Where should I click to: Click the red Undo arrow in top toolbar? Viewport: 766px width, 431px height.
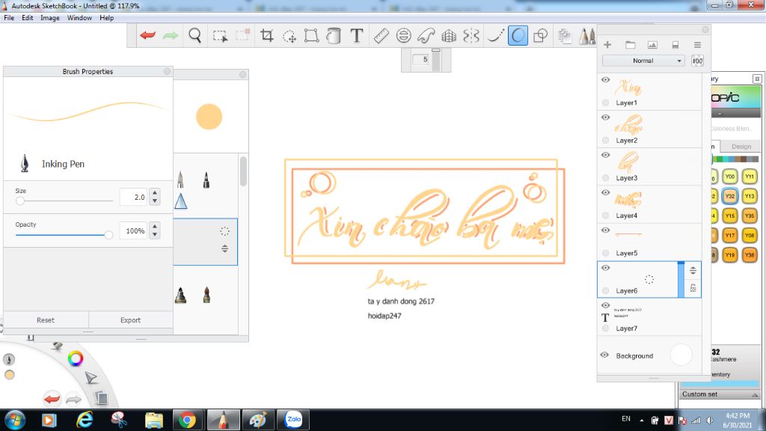click(147, 35)
